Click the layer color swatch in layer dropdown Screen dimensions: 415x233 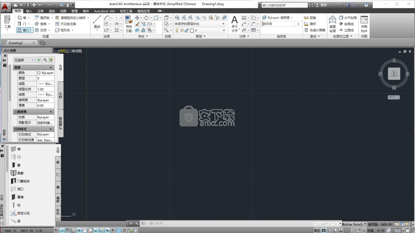[x=192, y=30]
